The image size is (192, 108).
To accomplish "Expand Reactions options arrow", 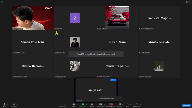I will pos(122,104).
